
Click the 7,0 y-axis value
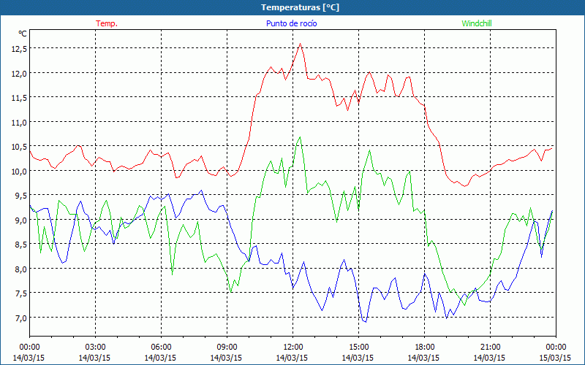click(21, 318)
